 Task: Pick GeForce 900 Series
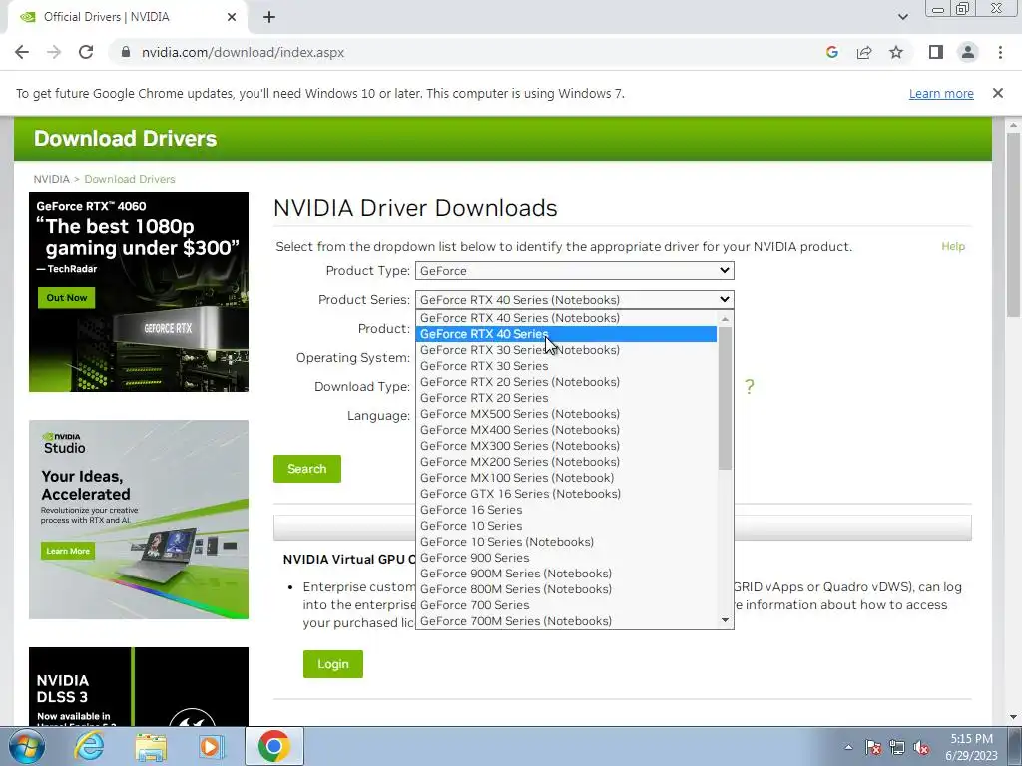[x=566, y=557]
